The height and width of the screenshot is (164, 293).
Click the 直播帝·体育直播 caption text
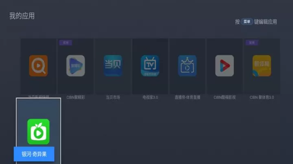point(188,97)
